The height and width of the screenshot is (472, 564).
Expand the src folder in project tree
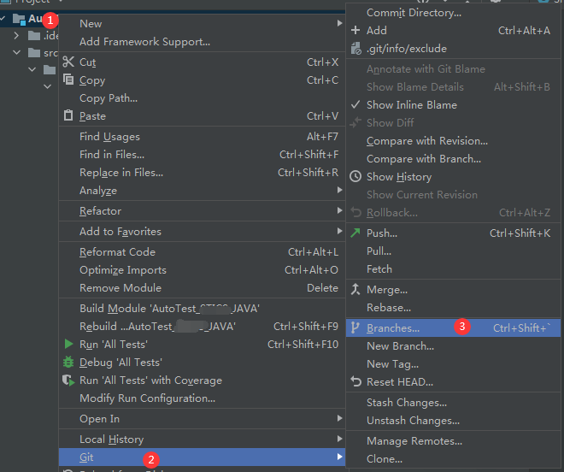click(x=16, y=53)
